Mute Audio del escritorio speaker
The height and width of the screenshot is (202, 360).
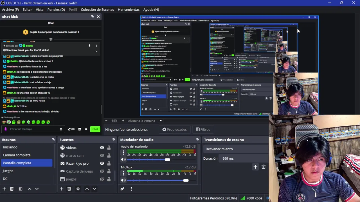[x=123, y=159]
